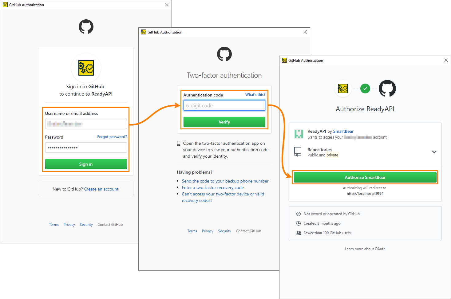Click the Repositories book icon
This screenshot has width=451, height=299.
point(298,152)
